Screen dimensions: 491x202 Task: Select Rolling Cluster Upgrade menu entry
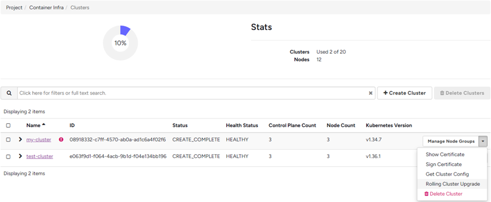point(452,184)
